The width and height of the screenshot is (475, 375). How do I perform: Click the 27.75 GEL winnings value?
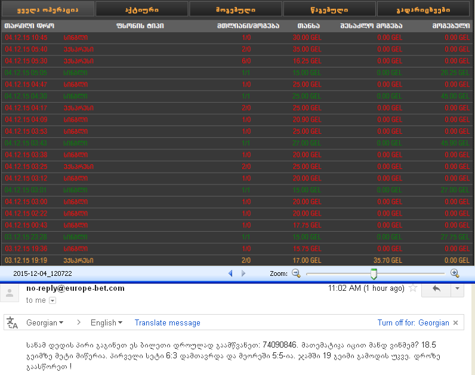pos(455,236)
